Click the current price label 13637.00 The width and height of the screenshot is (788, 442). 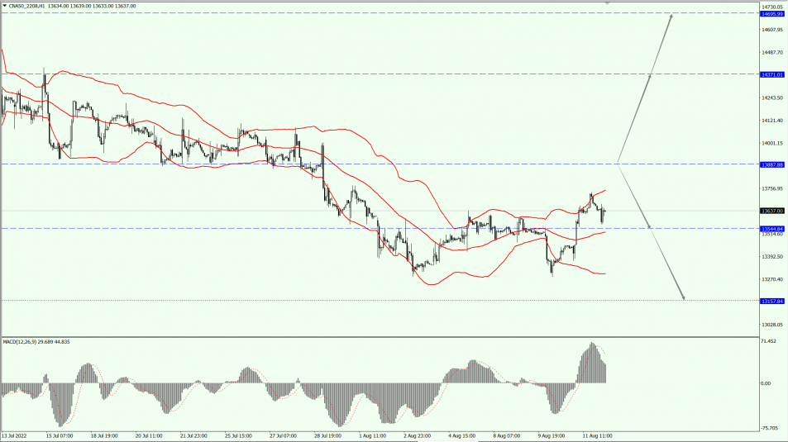[x=772, y=211]
